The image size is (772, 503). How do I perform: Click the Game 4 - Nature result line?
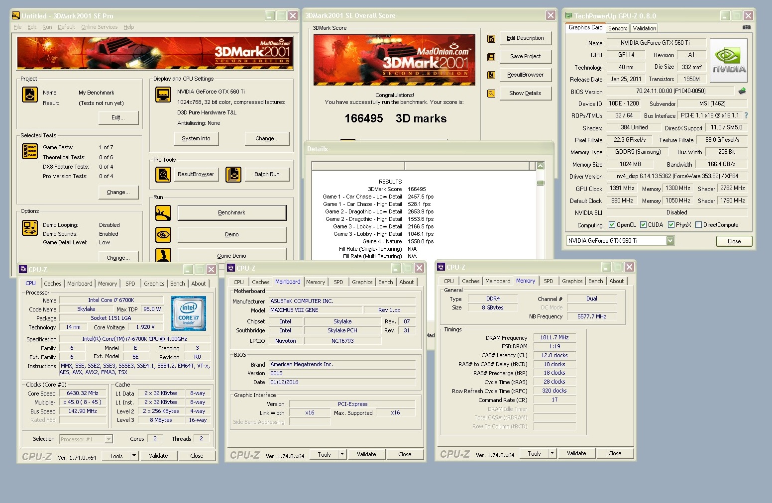pyautogui.click(x=398, y=241)
